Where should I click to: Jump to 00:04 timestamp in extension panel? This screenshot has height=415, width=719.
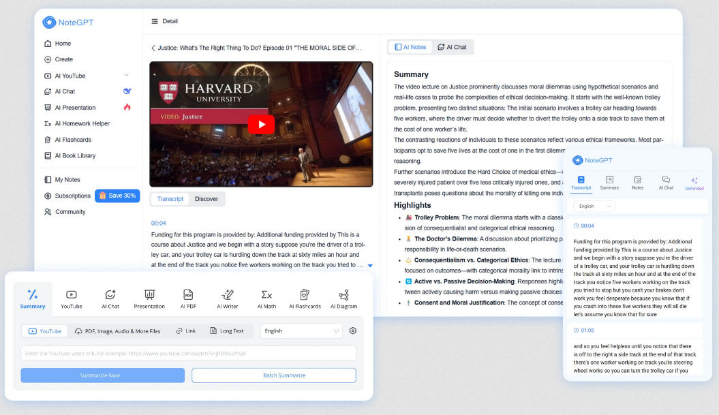[584, 226]
